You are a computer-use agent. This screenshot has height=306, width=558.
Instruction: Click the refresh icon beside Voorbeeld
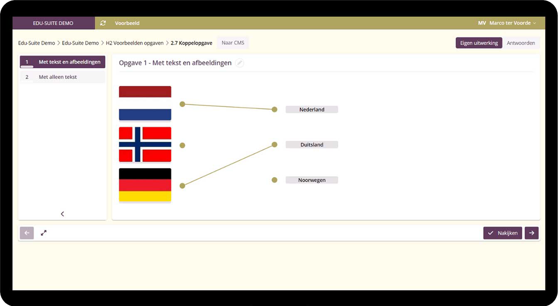(103, 23)
